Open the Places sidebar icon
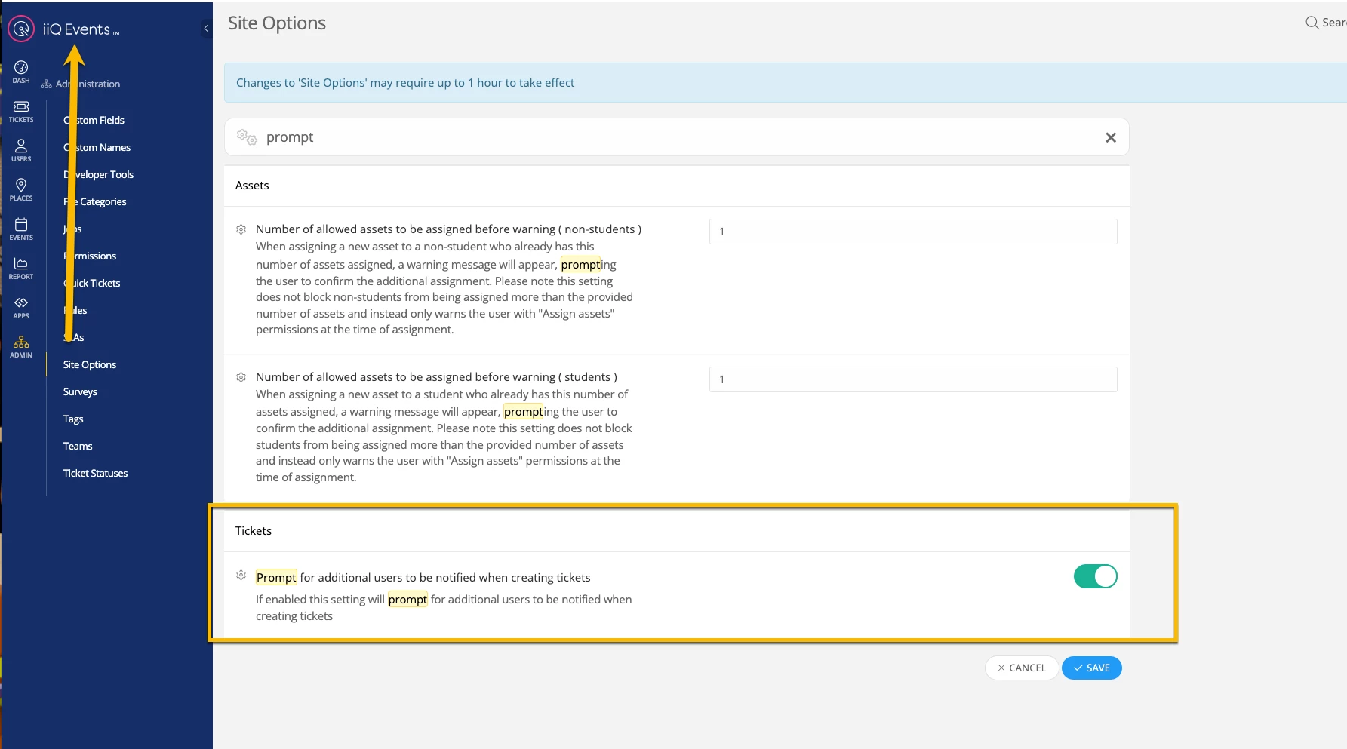 (x=21, y=190)
